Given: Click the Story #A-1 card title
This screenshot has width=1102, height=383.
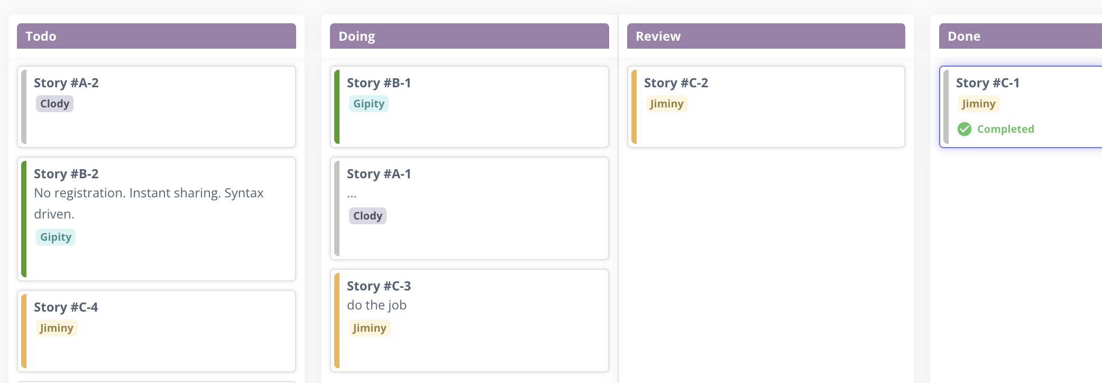Looking at the screenshot, I should click(379, 174).
